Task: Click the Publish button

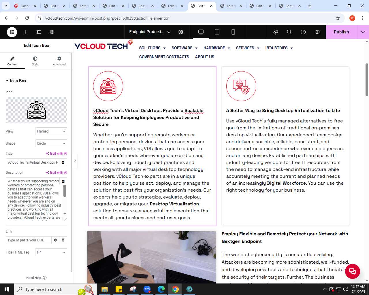Action: point(341,32)
